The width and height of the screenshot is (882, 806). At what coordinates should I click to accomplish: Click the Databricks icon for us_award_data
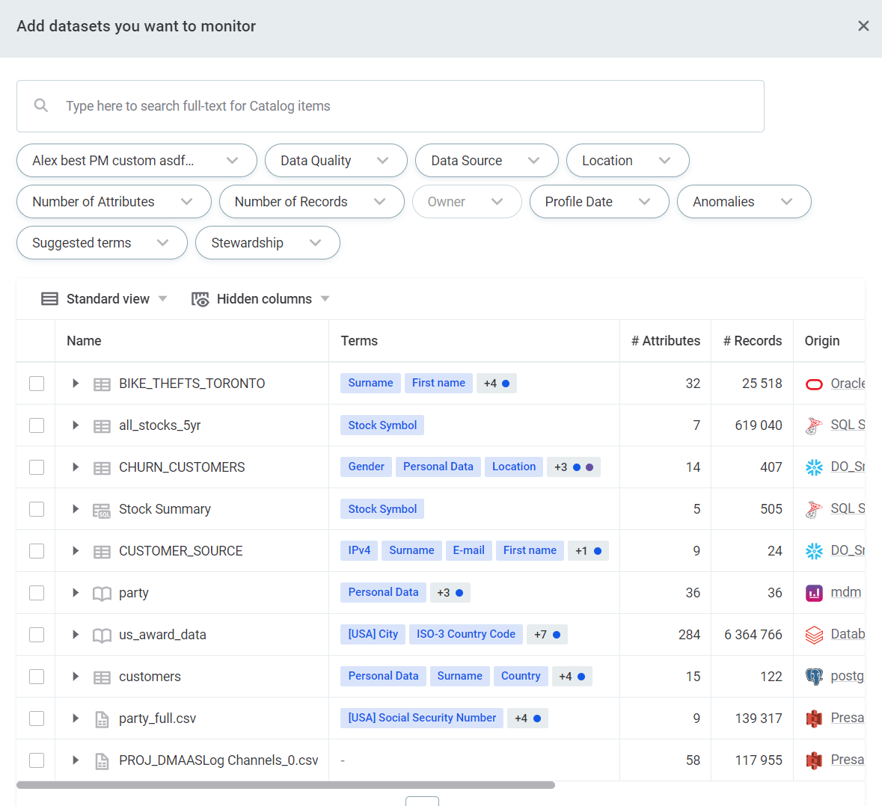coord(814,635)
